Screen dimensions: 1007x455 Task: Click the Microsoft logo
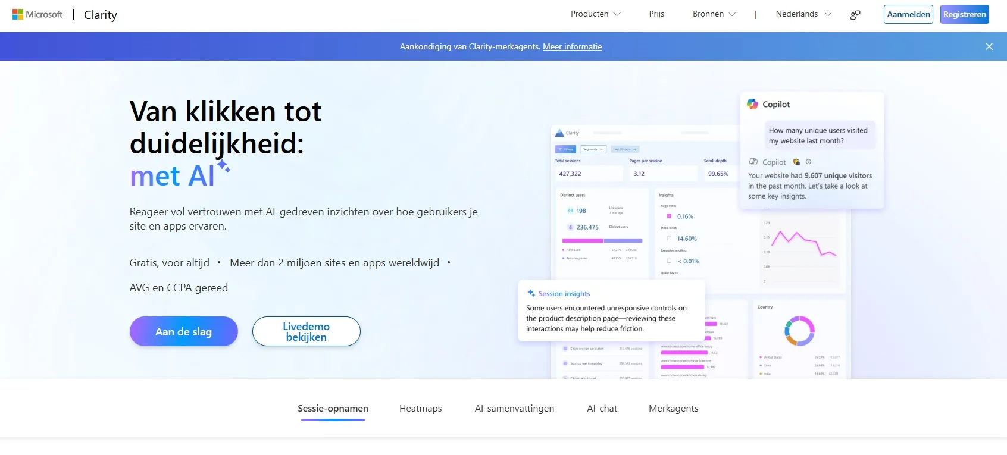pos(37,14)
